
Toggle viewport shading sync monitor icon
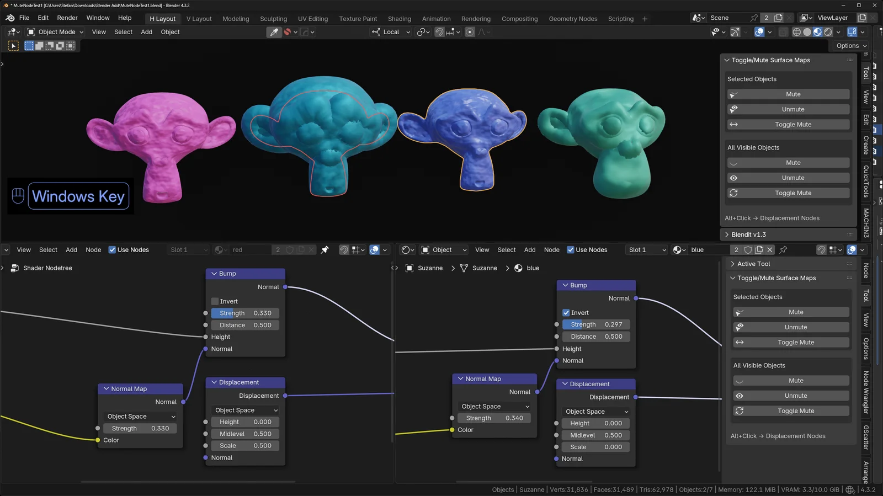852,32
